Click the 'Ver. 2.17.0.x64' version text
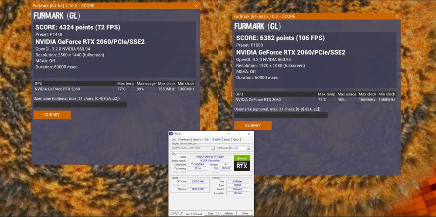Image resolution: width=436 pixels, height=217 pixels. 194,214
